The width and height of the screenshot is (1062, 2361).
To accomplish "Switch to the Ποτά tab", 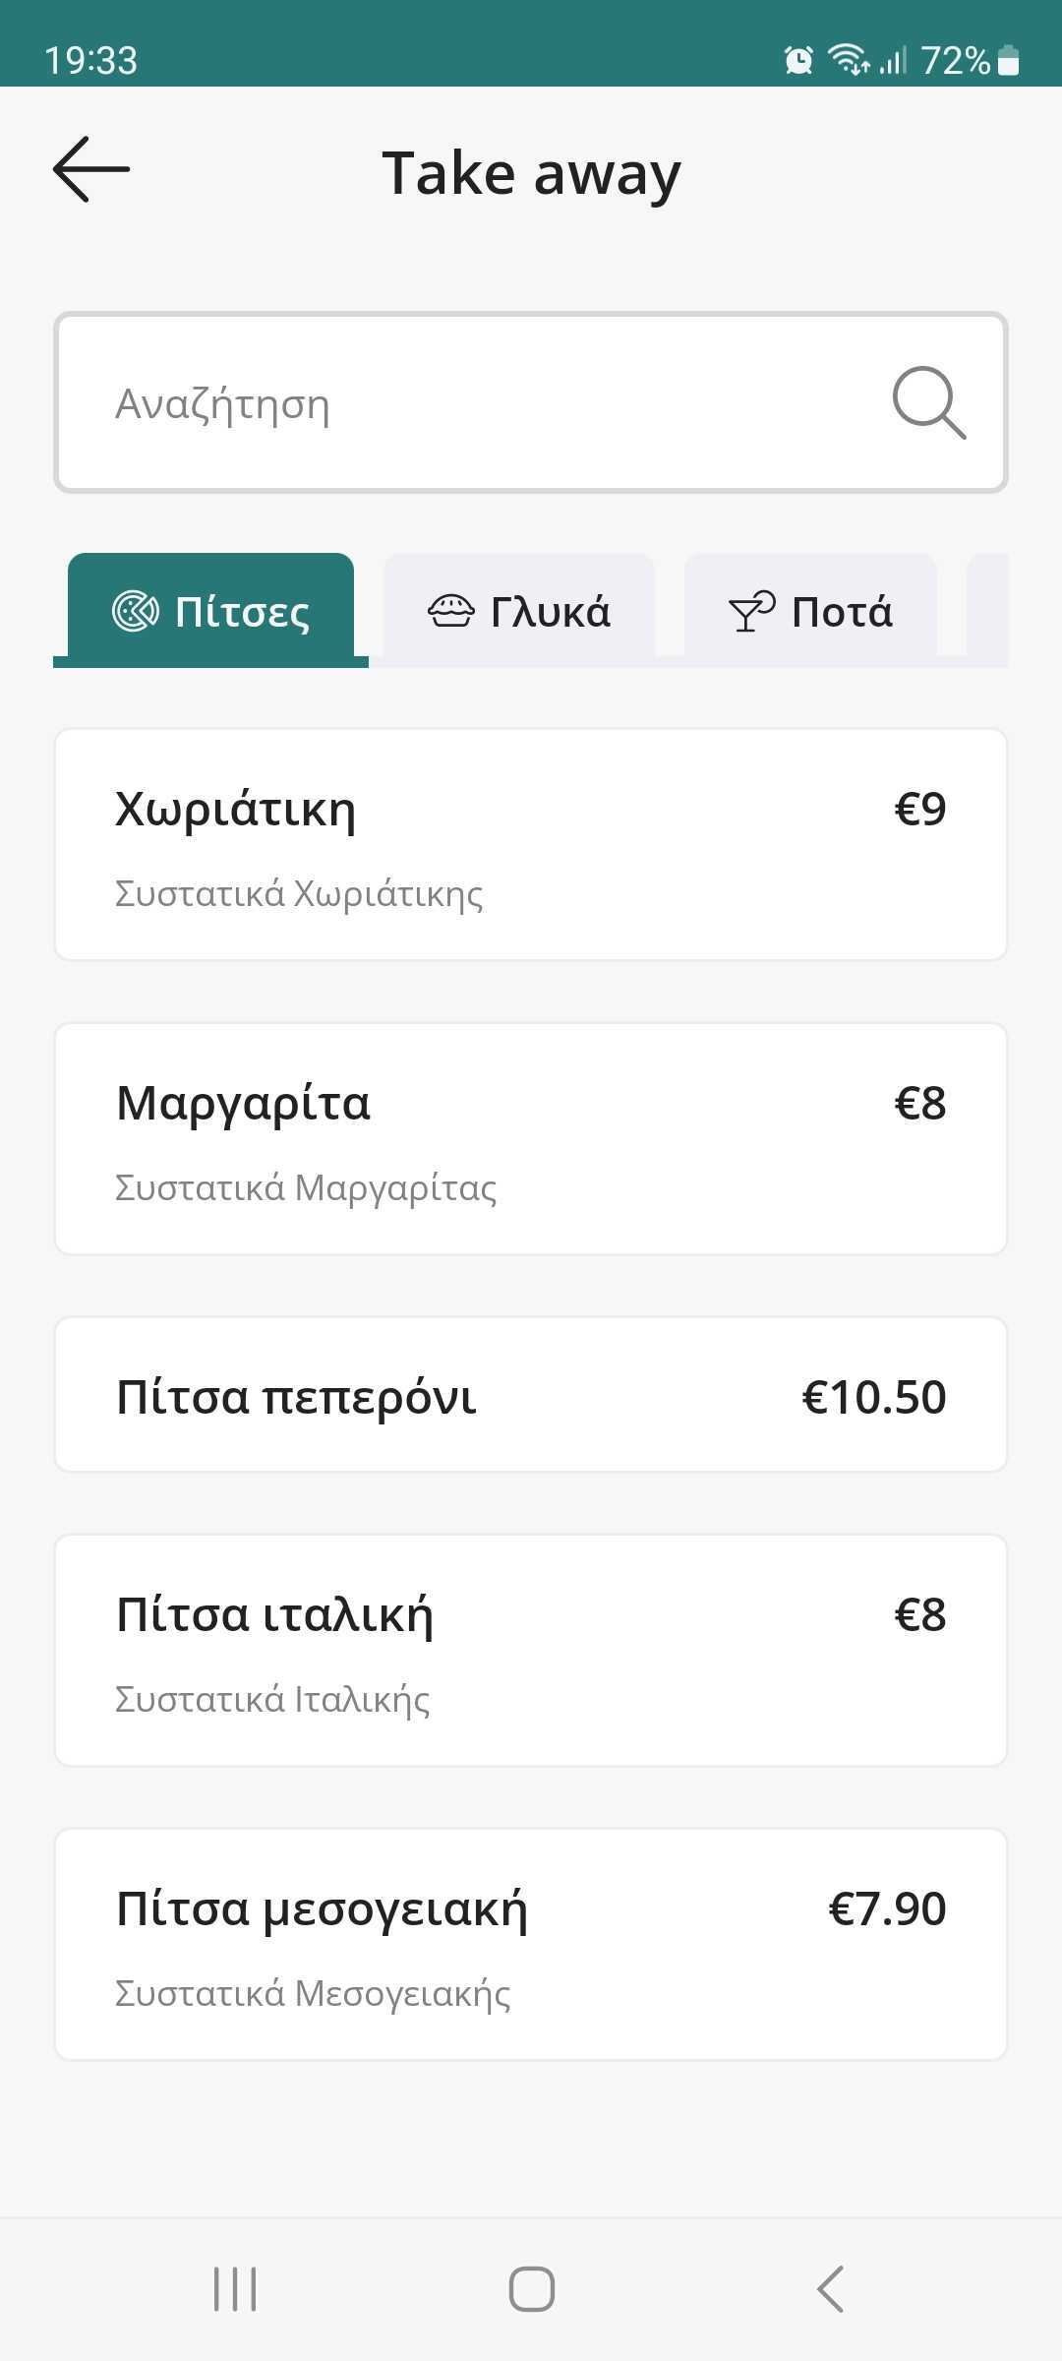I will coord(810,610).
